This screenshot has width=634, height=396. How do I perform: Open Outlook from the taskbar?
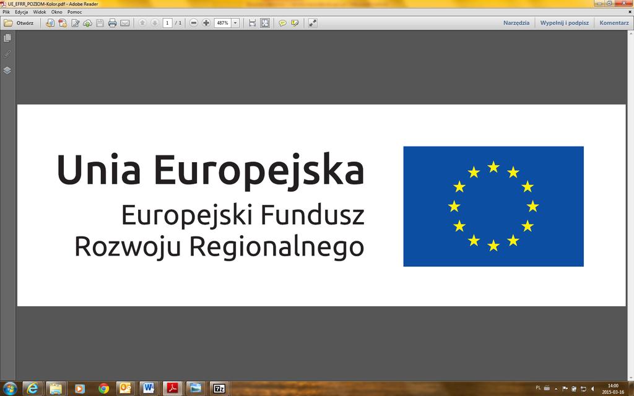(126, 389)
